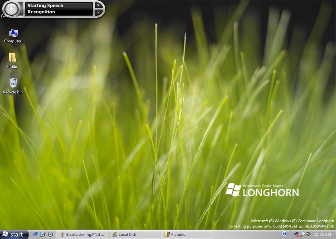The image size is (336, 239).
Task: Click the 'Starting Speech Recognition' status text
Action: (45, 9)
